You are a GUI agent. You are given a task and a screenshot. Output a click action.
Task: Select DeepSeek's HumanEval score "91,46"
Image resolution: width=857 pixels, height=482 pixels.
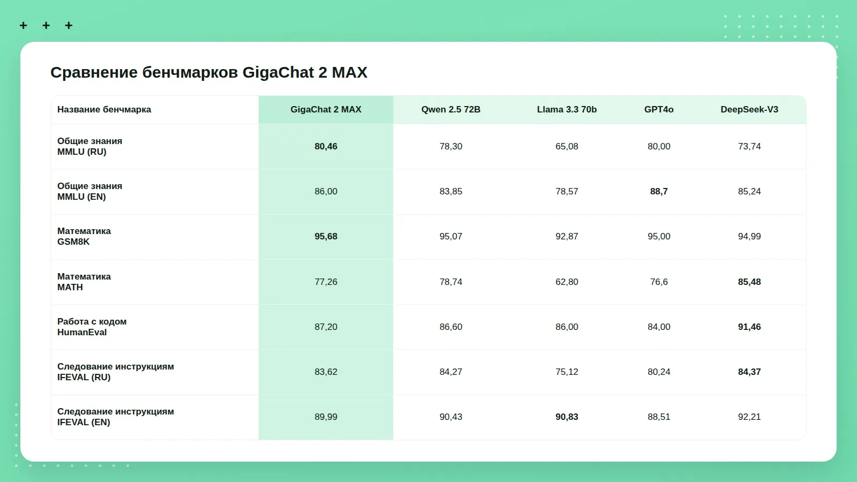pyautogui.click(x=749, y=327)
